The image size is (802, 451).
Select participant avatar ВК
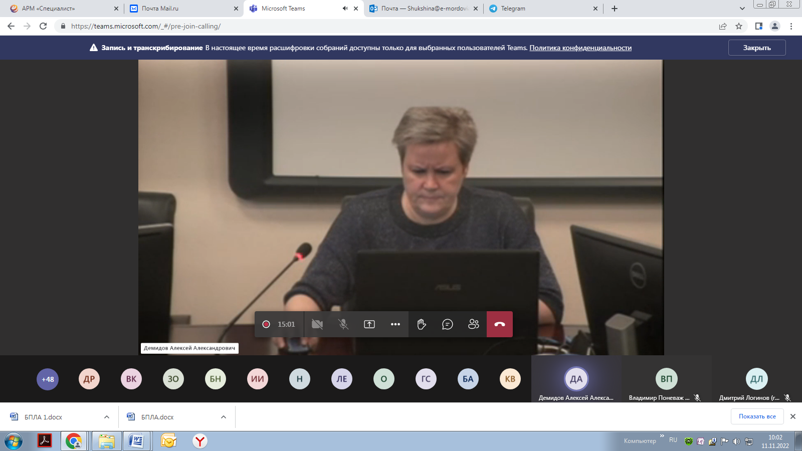pos(131,379)
